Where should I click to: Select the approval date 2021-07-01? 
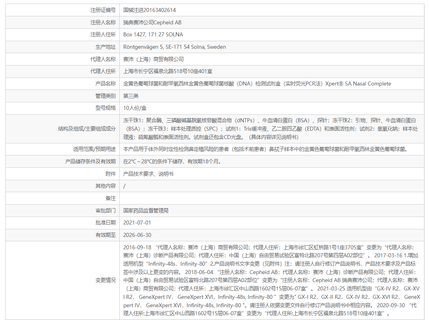pyautogui.click(x=137, y=223)
